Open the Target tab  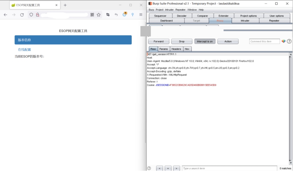coord(196,21)
